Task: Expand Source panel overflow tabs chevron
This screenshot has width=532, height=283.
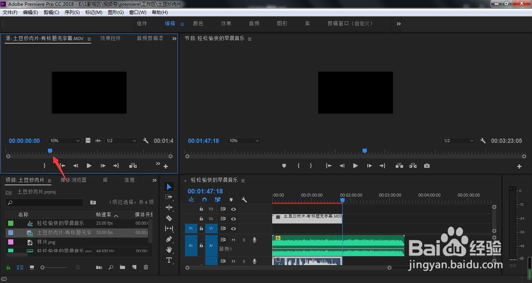Action: point(174,39)
